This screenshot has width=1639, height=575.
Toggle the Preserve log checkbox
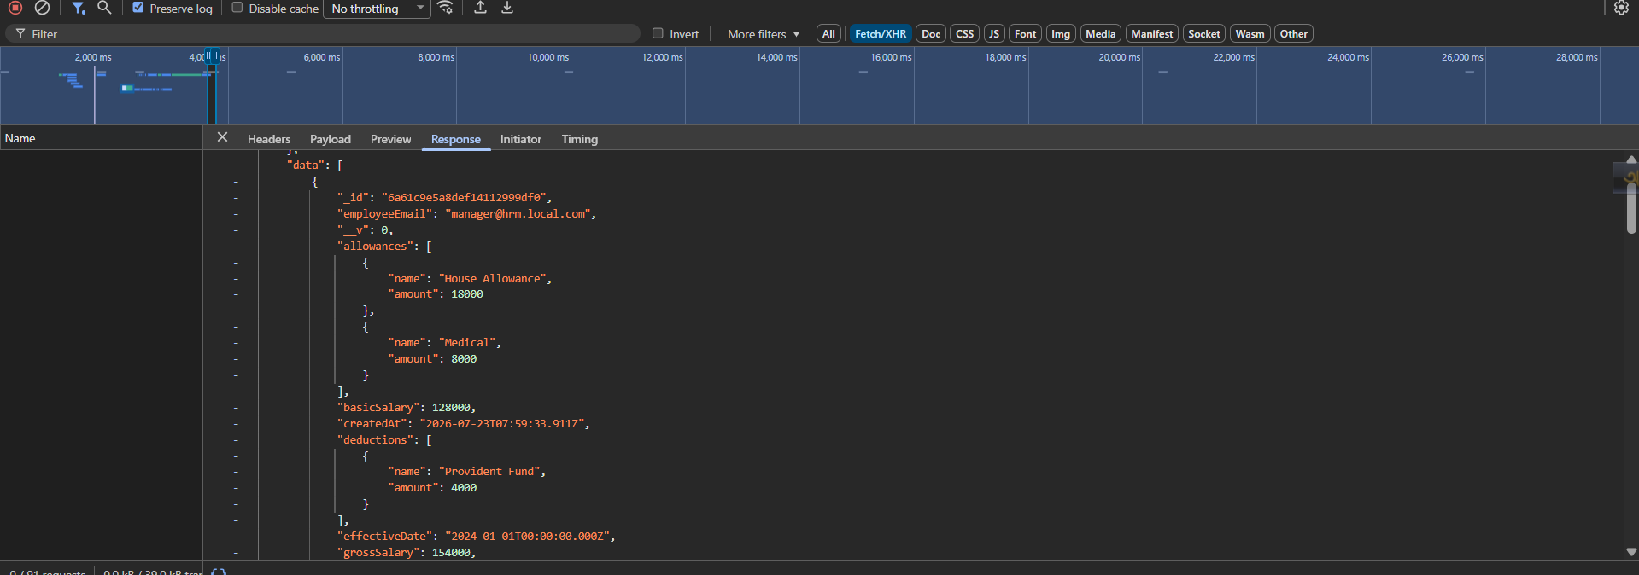pos(138,8)
